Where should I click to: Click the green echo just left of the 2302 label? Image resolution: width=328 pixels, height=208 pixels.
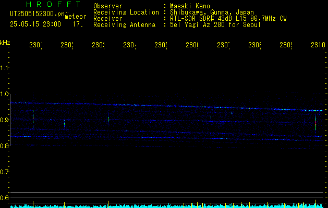point(65,124)
